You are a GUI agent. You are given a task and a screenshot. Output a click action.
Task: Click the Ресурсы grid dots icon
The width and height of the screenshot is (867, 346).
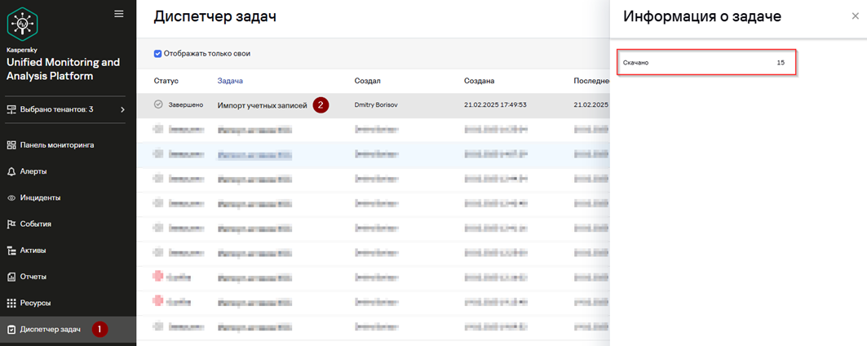pyautogui.click(x=11, y=304)
